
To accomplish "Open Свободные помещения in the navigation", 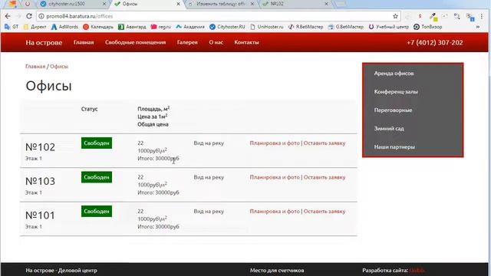I will (135, 42).
